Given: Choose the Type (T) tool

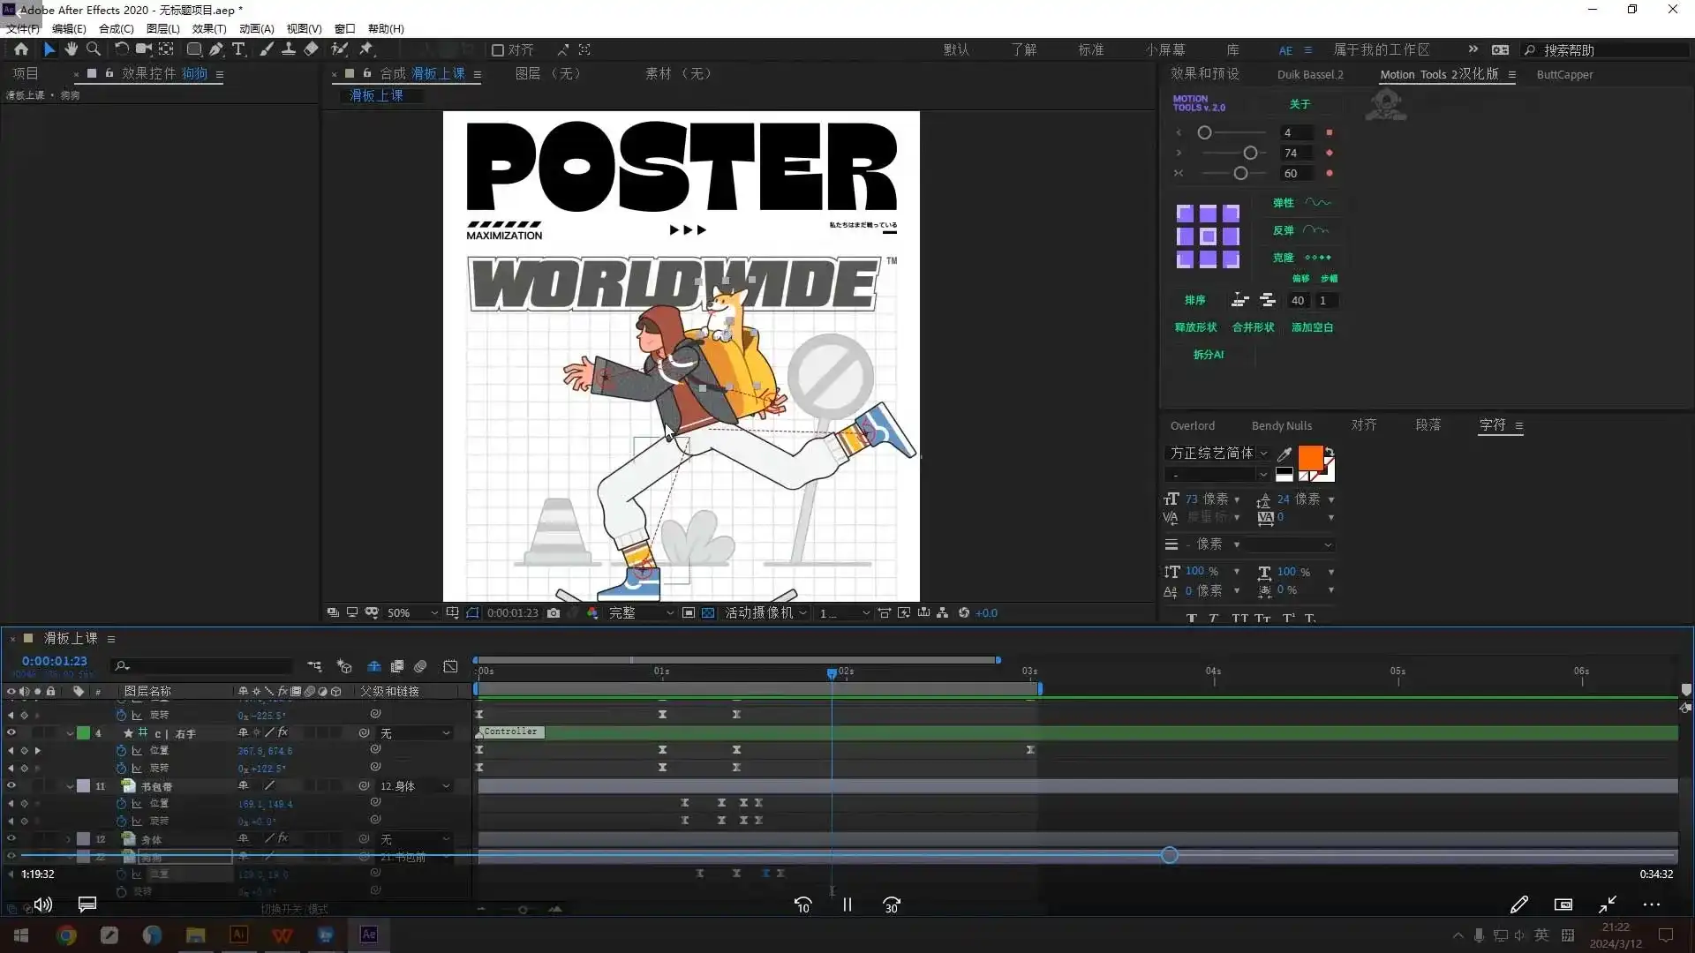Looking at the screenshot, I should (x=238, y=49).
